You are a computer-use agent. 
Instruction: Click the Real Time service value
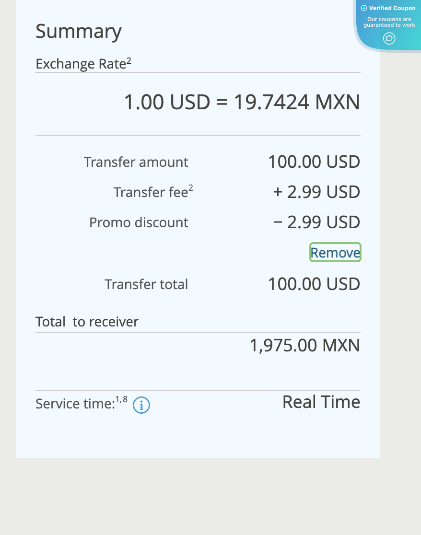pos(321,402)
